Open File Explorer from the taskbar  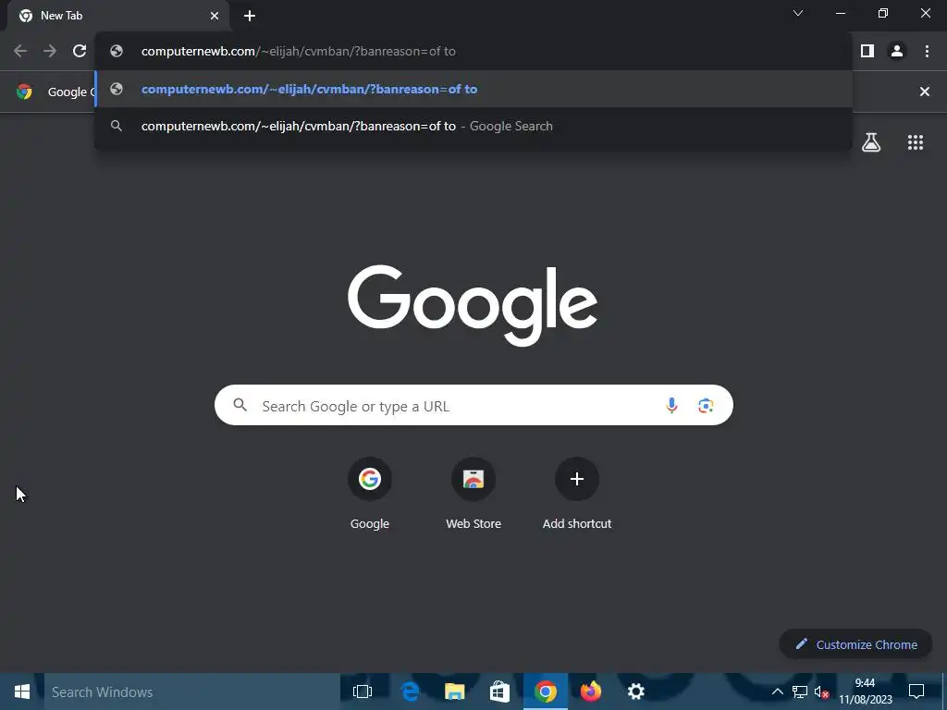pos(455,692)
